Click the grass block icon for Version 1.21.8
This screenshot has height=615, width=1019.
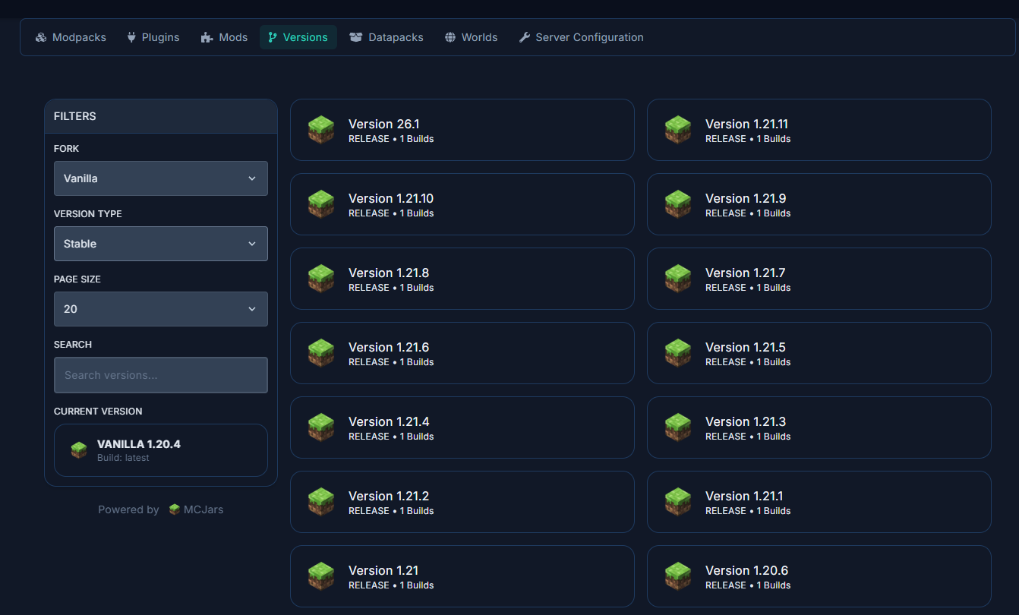tap(321, 279)
